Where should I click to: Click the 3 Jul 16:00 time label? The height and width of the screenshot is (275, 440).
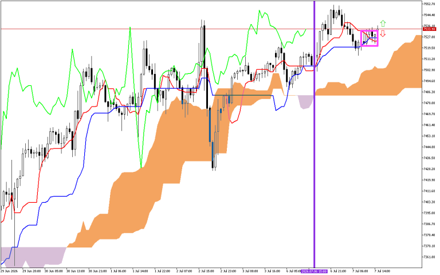[x=272, y=272]
